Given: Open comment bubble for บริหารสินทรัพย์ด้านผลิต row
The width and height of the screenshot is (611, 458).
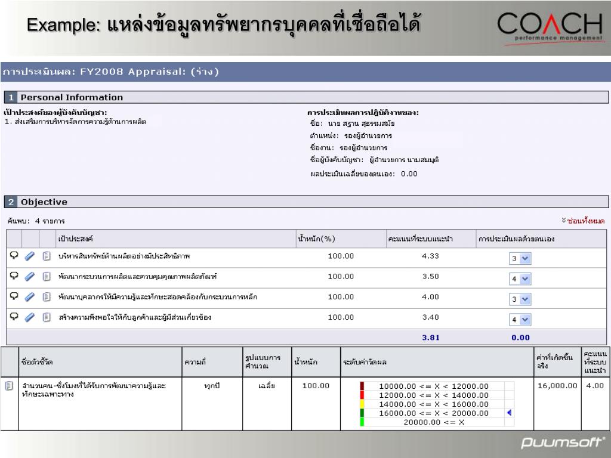Looking at the screenshot, I should 14,255.
